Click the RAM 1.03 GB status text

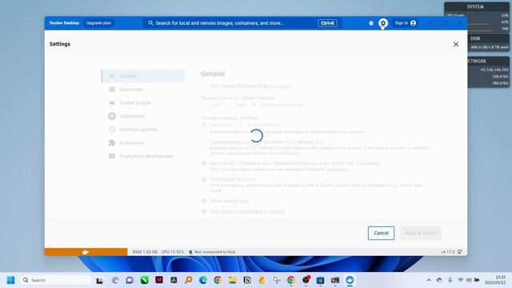pyautogui.click(x=145, y=252)
